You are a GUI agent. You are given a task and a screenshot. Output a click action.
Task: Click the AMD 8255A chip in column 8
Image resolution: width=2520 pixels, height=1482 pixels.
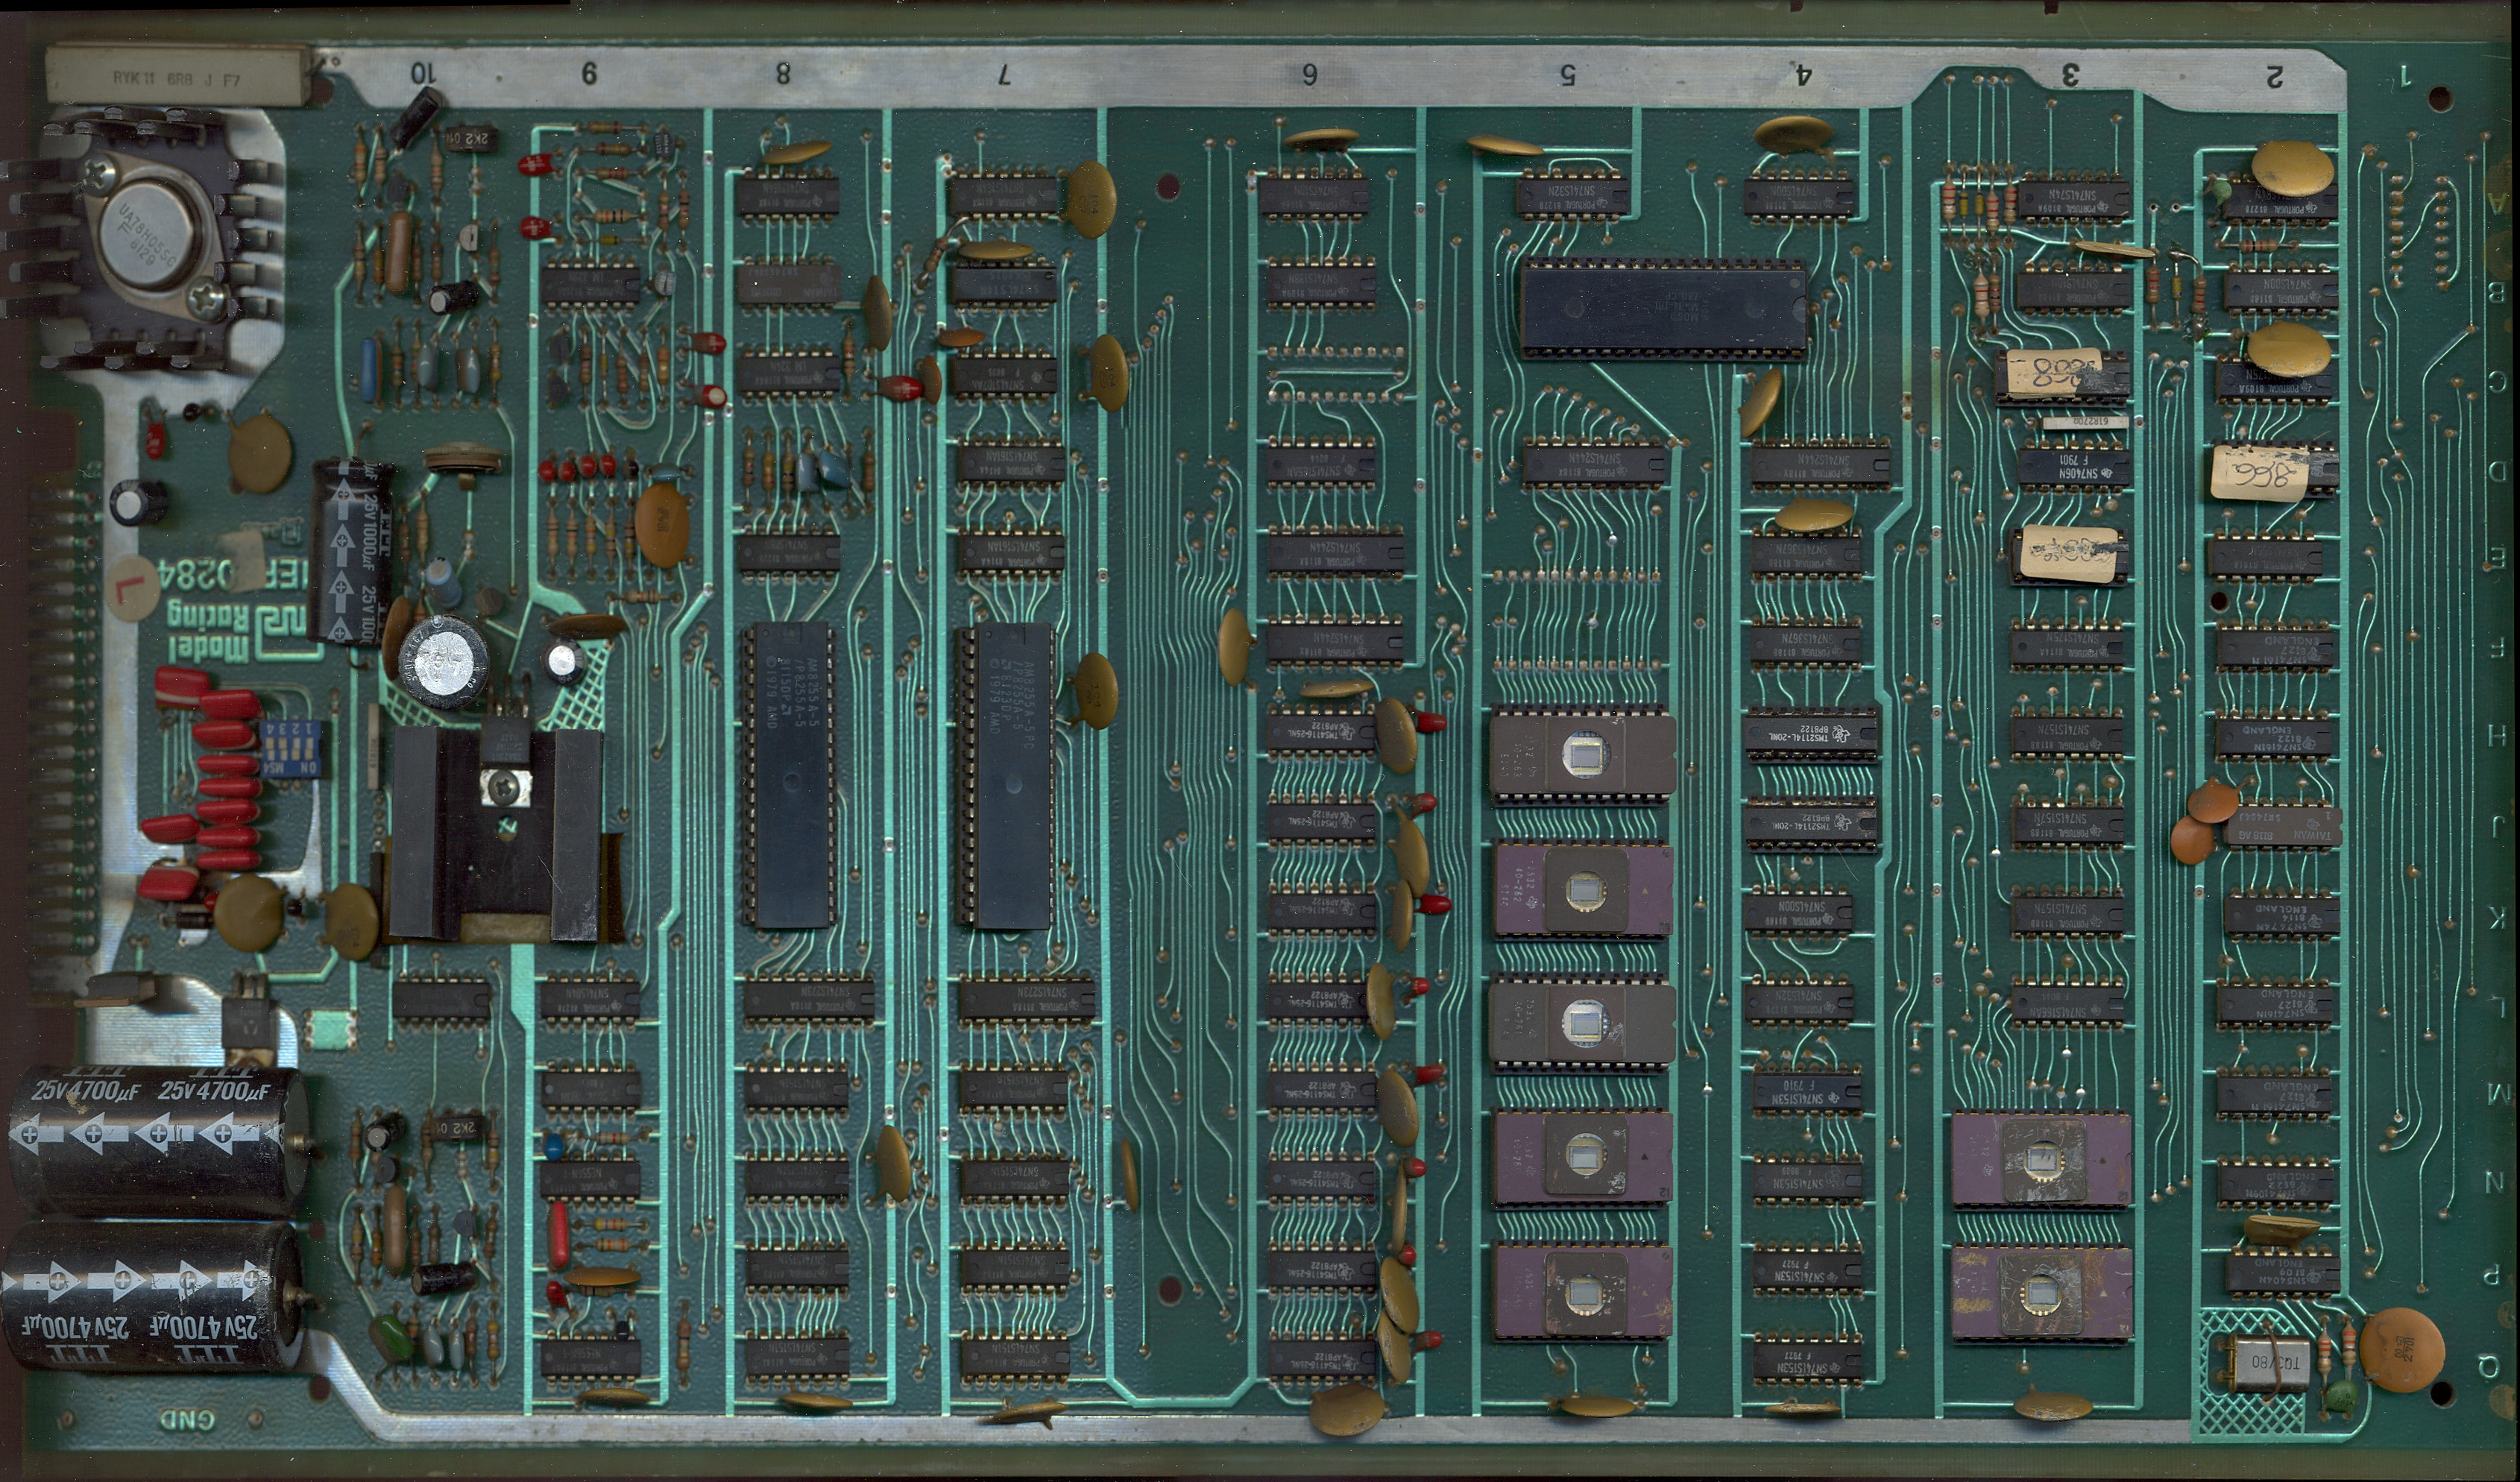click(792, 775)
